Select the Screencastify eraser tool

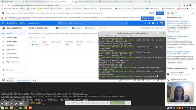coord(16,104)
